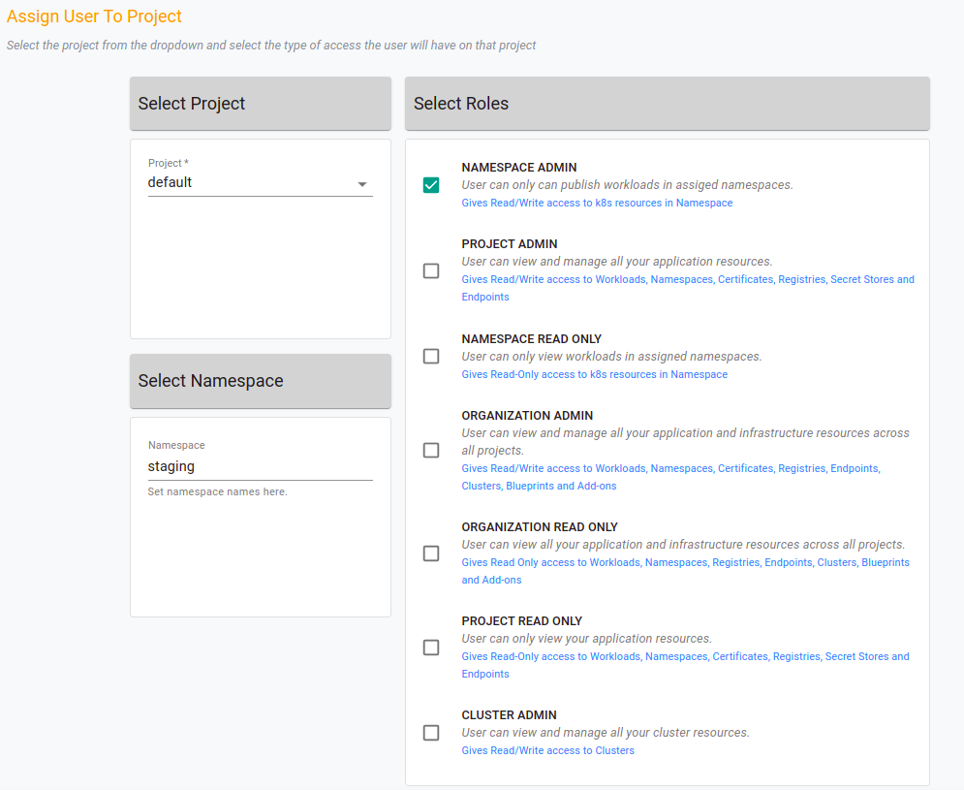Click the 'Project *' field label
The image size is (964, 790).
pos(168,163)
